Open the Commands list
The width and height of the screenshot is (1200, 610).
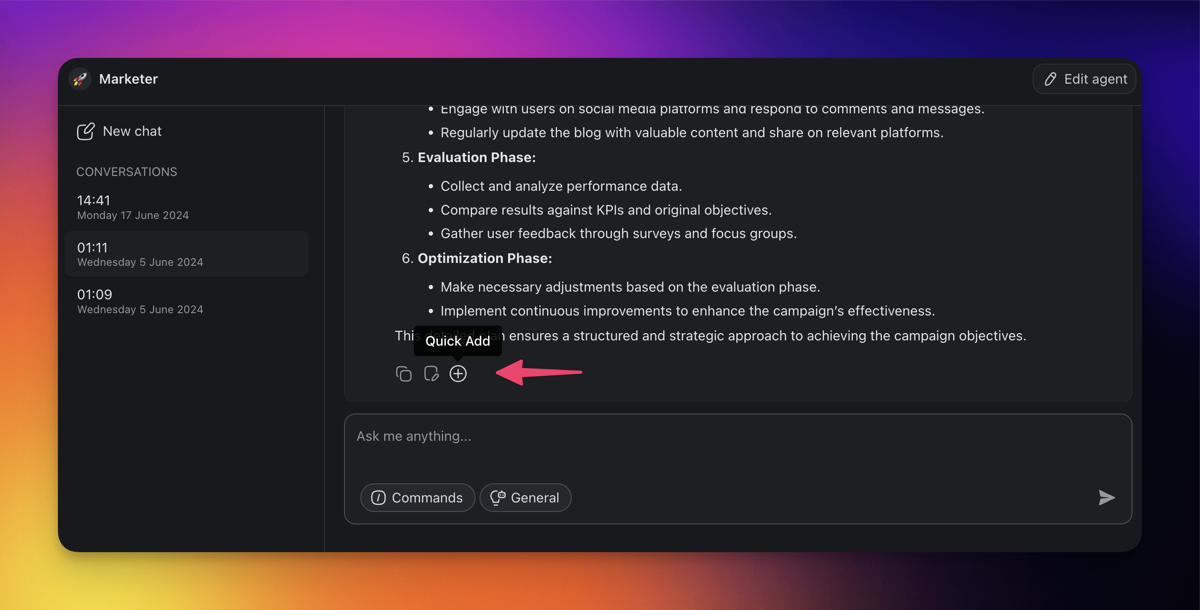pos(417,498)
